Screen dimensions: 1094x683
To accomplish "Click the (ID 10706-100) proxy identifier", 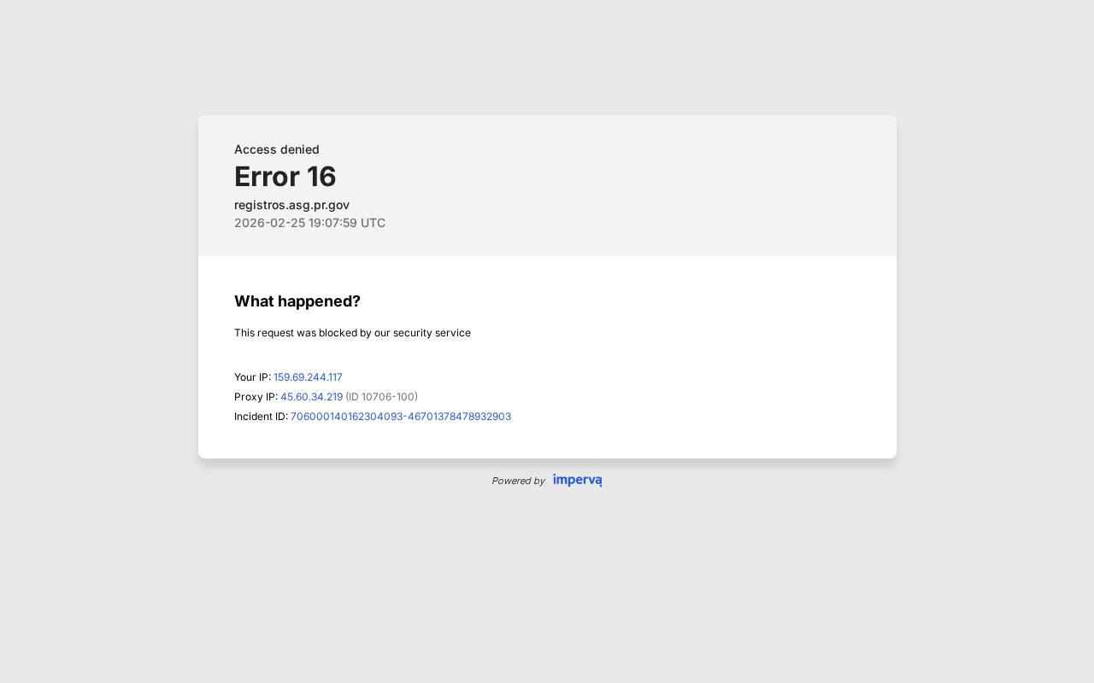I will point(381,397).
